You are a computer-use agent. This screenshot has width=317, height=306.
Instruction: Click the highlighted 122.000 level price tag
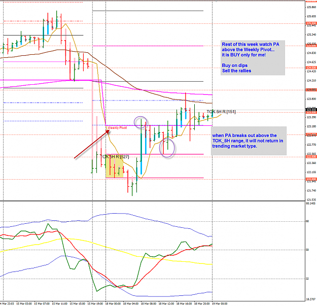(311, 179)
